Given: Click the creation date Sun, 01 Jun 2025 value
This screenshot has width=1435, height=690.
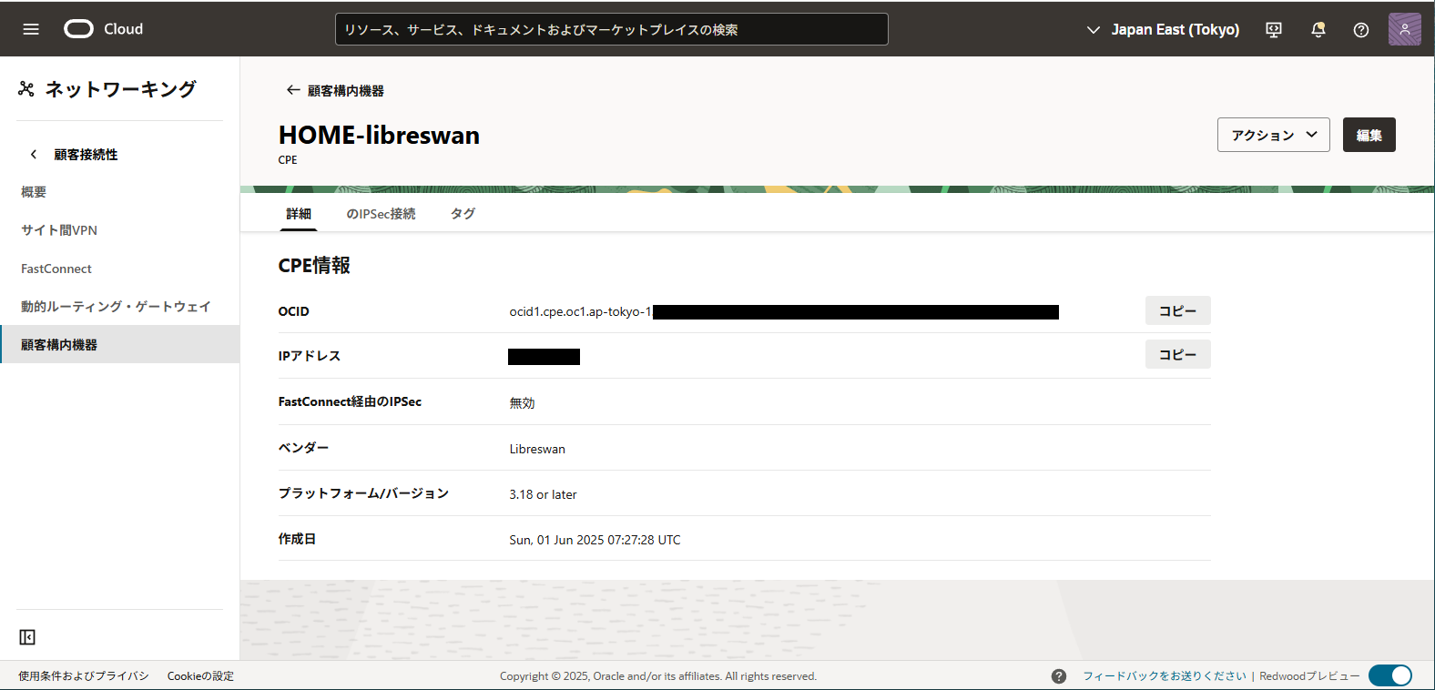Looking at the screenshot, I should pyautogui.click(x=595, y=540).
